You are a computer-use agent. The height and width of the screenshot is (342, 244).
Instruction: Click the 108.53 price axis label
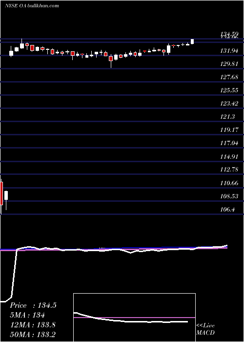(x=229, y=196)
